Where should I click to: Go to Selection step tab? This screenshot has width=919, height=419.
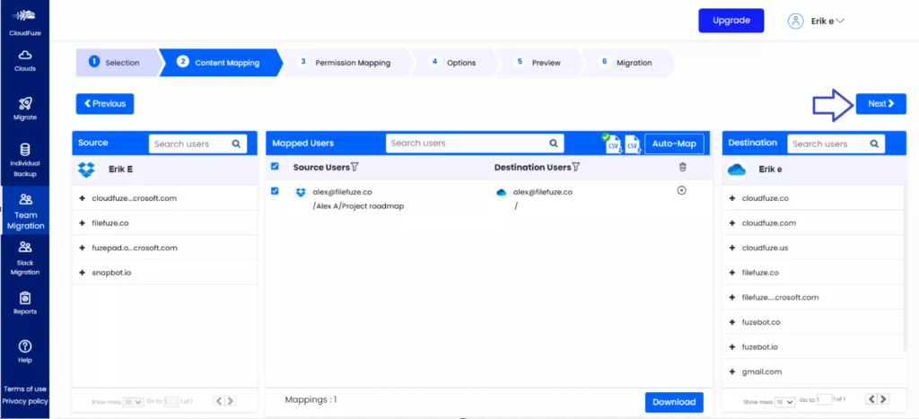(x=117, y=63)
